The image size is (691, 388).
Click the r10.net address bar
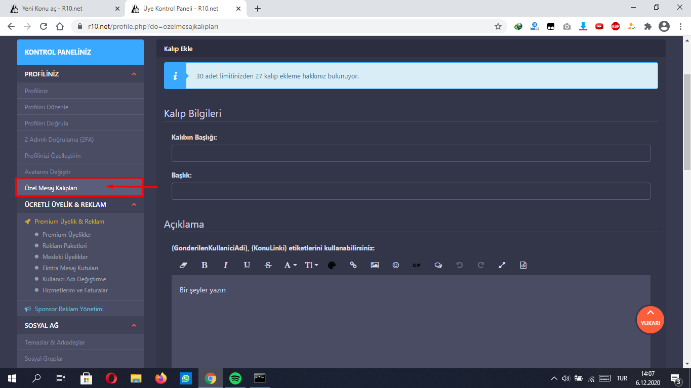click(289, 26)
